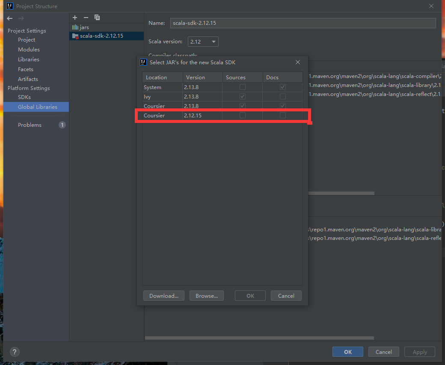The width and height of the screenshot is (445, 365).
Task: Click the back arrow in Project Structure
Action: [10, 18]
